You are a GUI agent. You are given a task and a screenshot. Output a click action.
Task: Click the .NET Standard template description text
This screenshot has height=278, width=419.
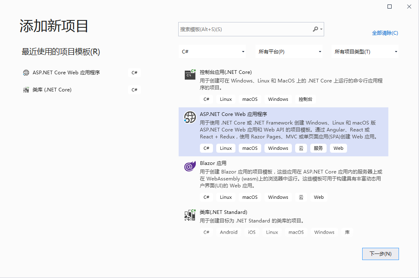click(x=252, y=220)
